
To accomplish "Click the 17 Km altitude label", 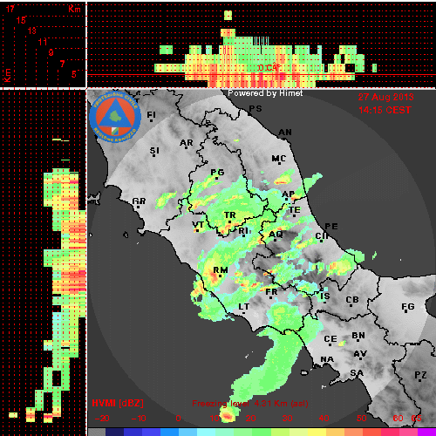I will [10, 9].
